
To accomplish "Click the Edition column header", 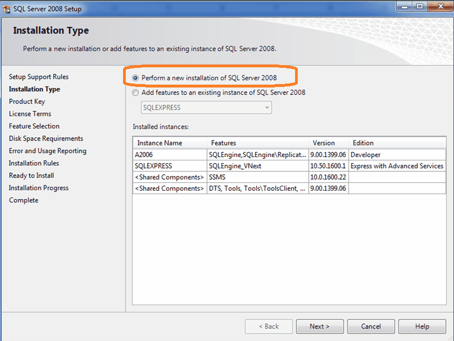I will (397, 143).
